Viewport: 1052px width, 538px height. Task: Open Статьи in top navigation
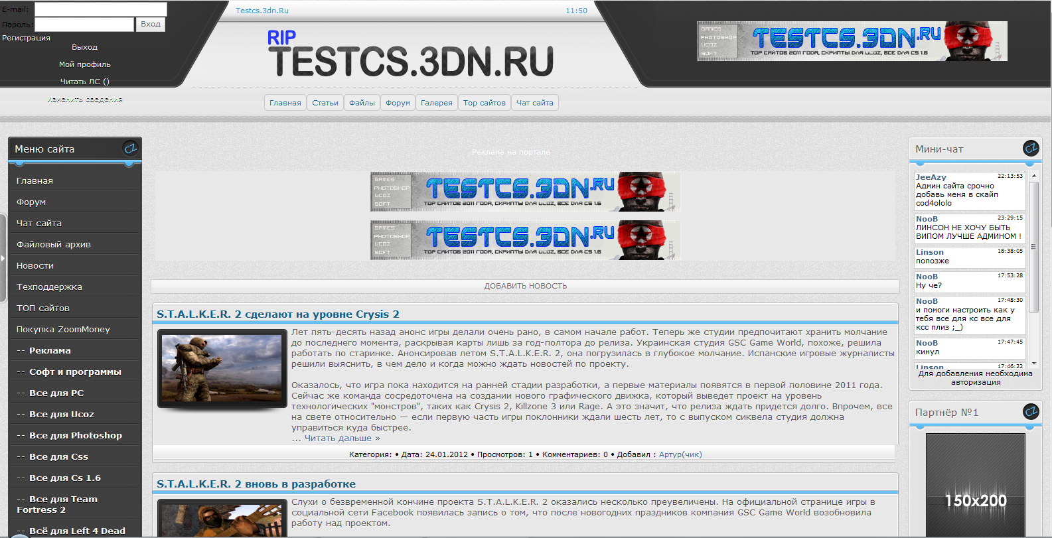325,103
